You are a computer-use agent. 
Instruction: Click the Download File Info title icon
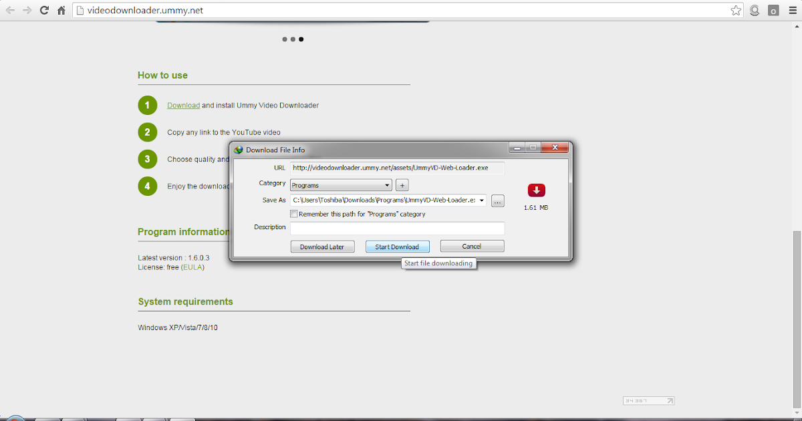[238, 150]
